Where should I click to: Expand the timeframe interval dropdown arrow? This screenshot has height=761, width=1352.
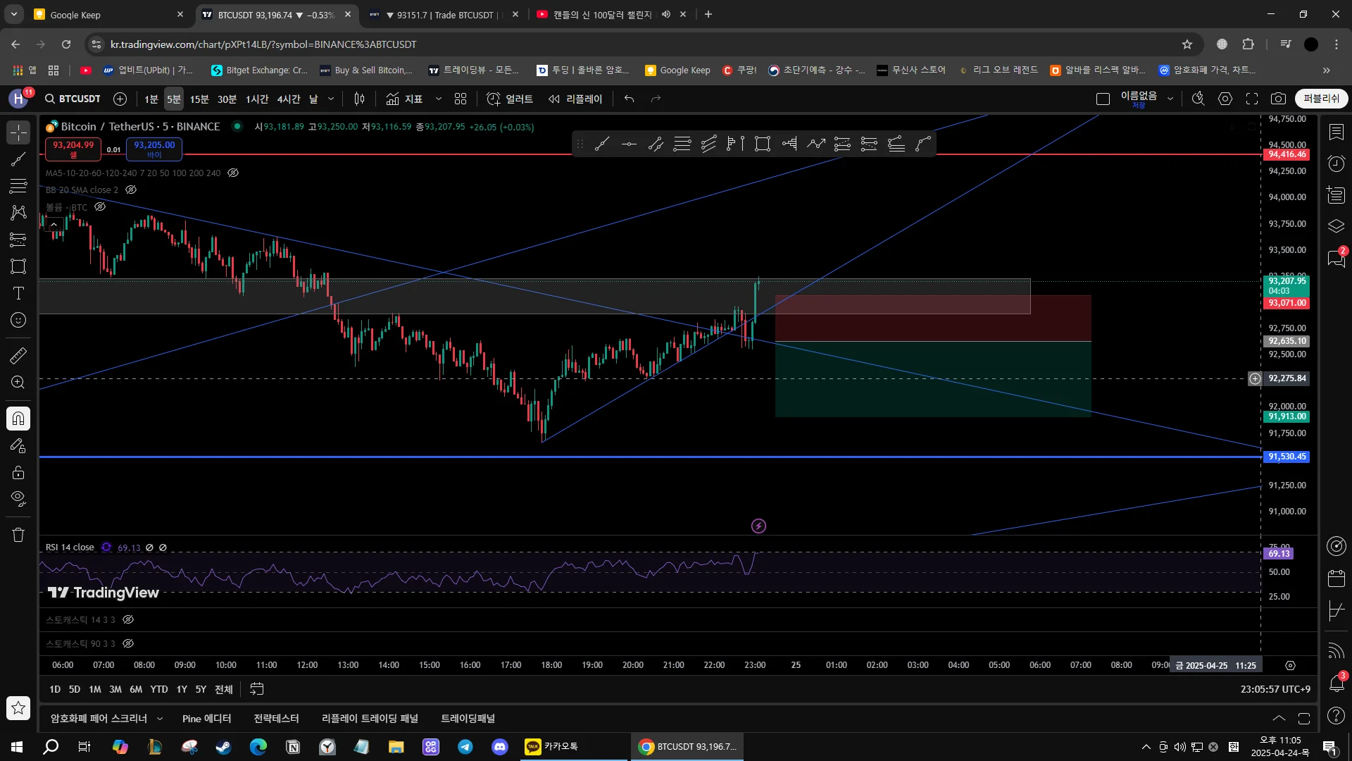331,99
